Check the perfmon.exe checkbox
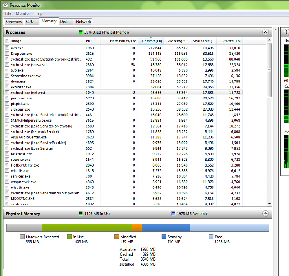289x276 pixels. [7, 98]
